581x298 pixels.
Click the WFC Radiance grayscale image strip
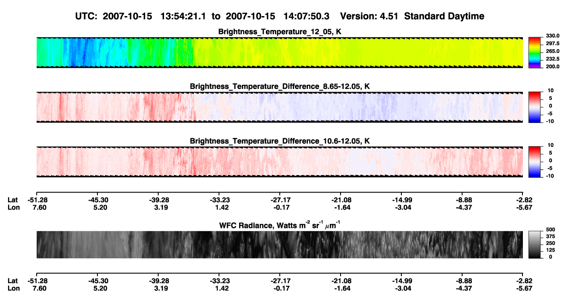(280, 244)
